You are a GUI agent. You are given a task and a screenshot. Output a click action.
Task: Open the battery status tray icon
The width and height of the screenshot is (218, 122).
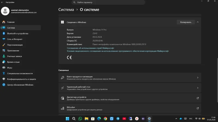point(203,118)
